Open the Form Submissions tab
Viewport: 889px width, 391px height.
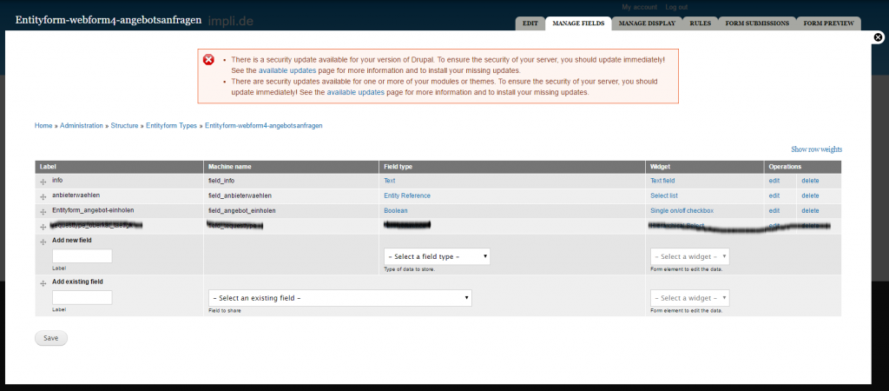(757, 23)
